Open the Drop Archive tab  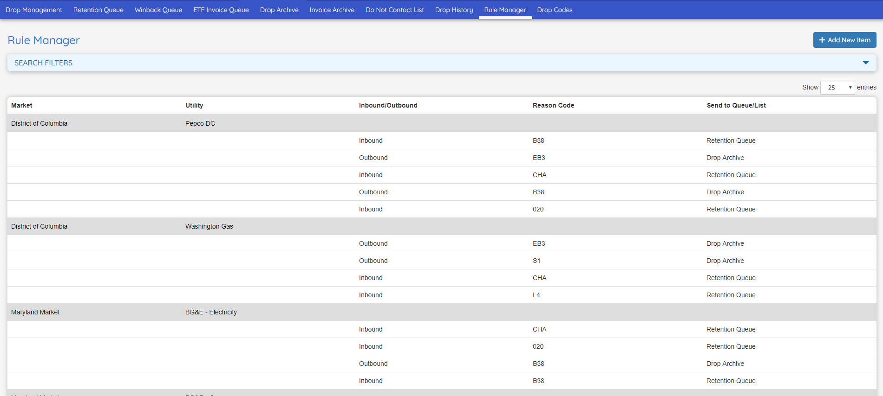(x=279, y=10)
